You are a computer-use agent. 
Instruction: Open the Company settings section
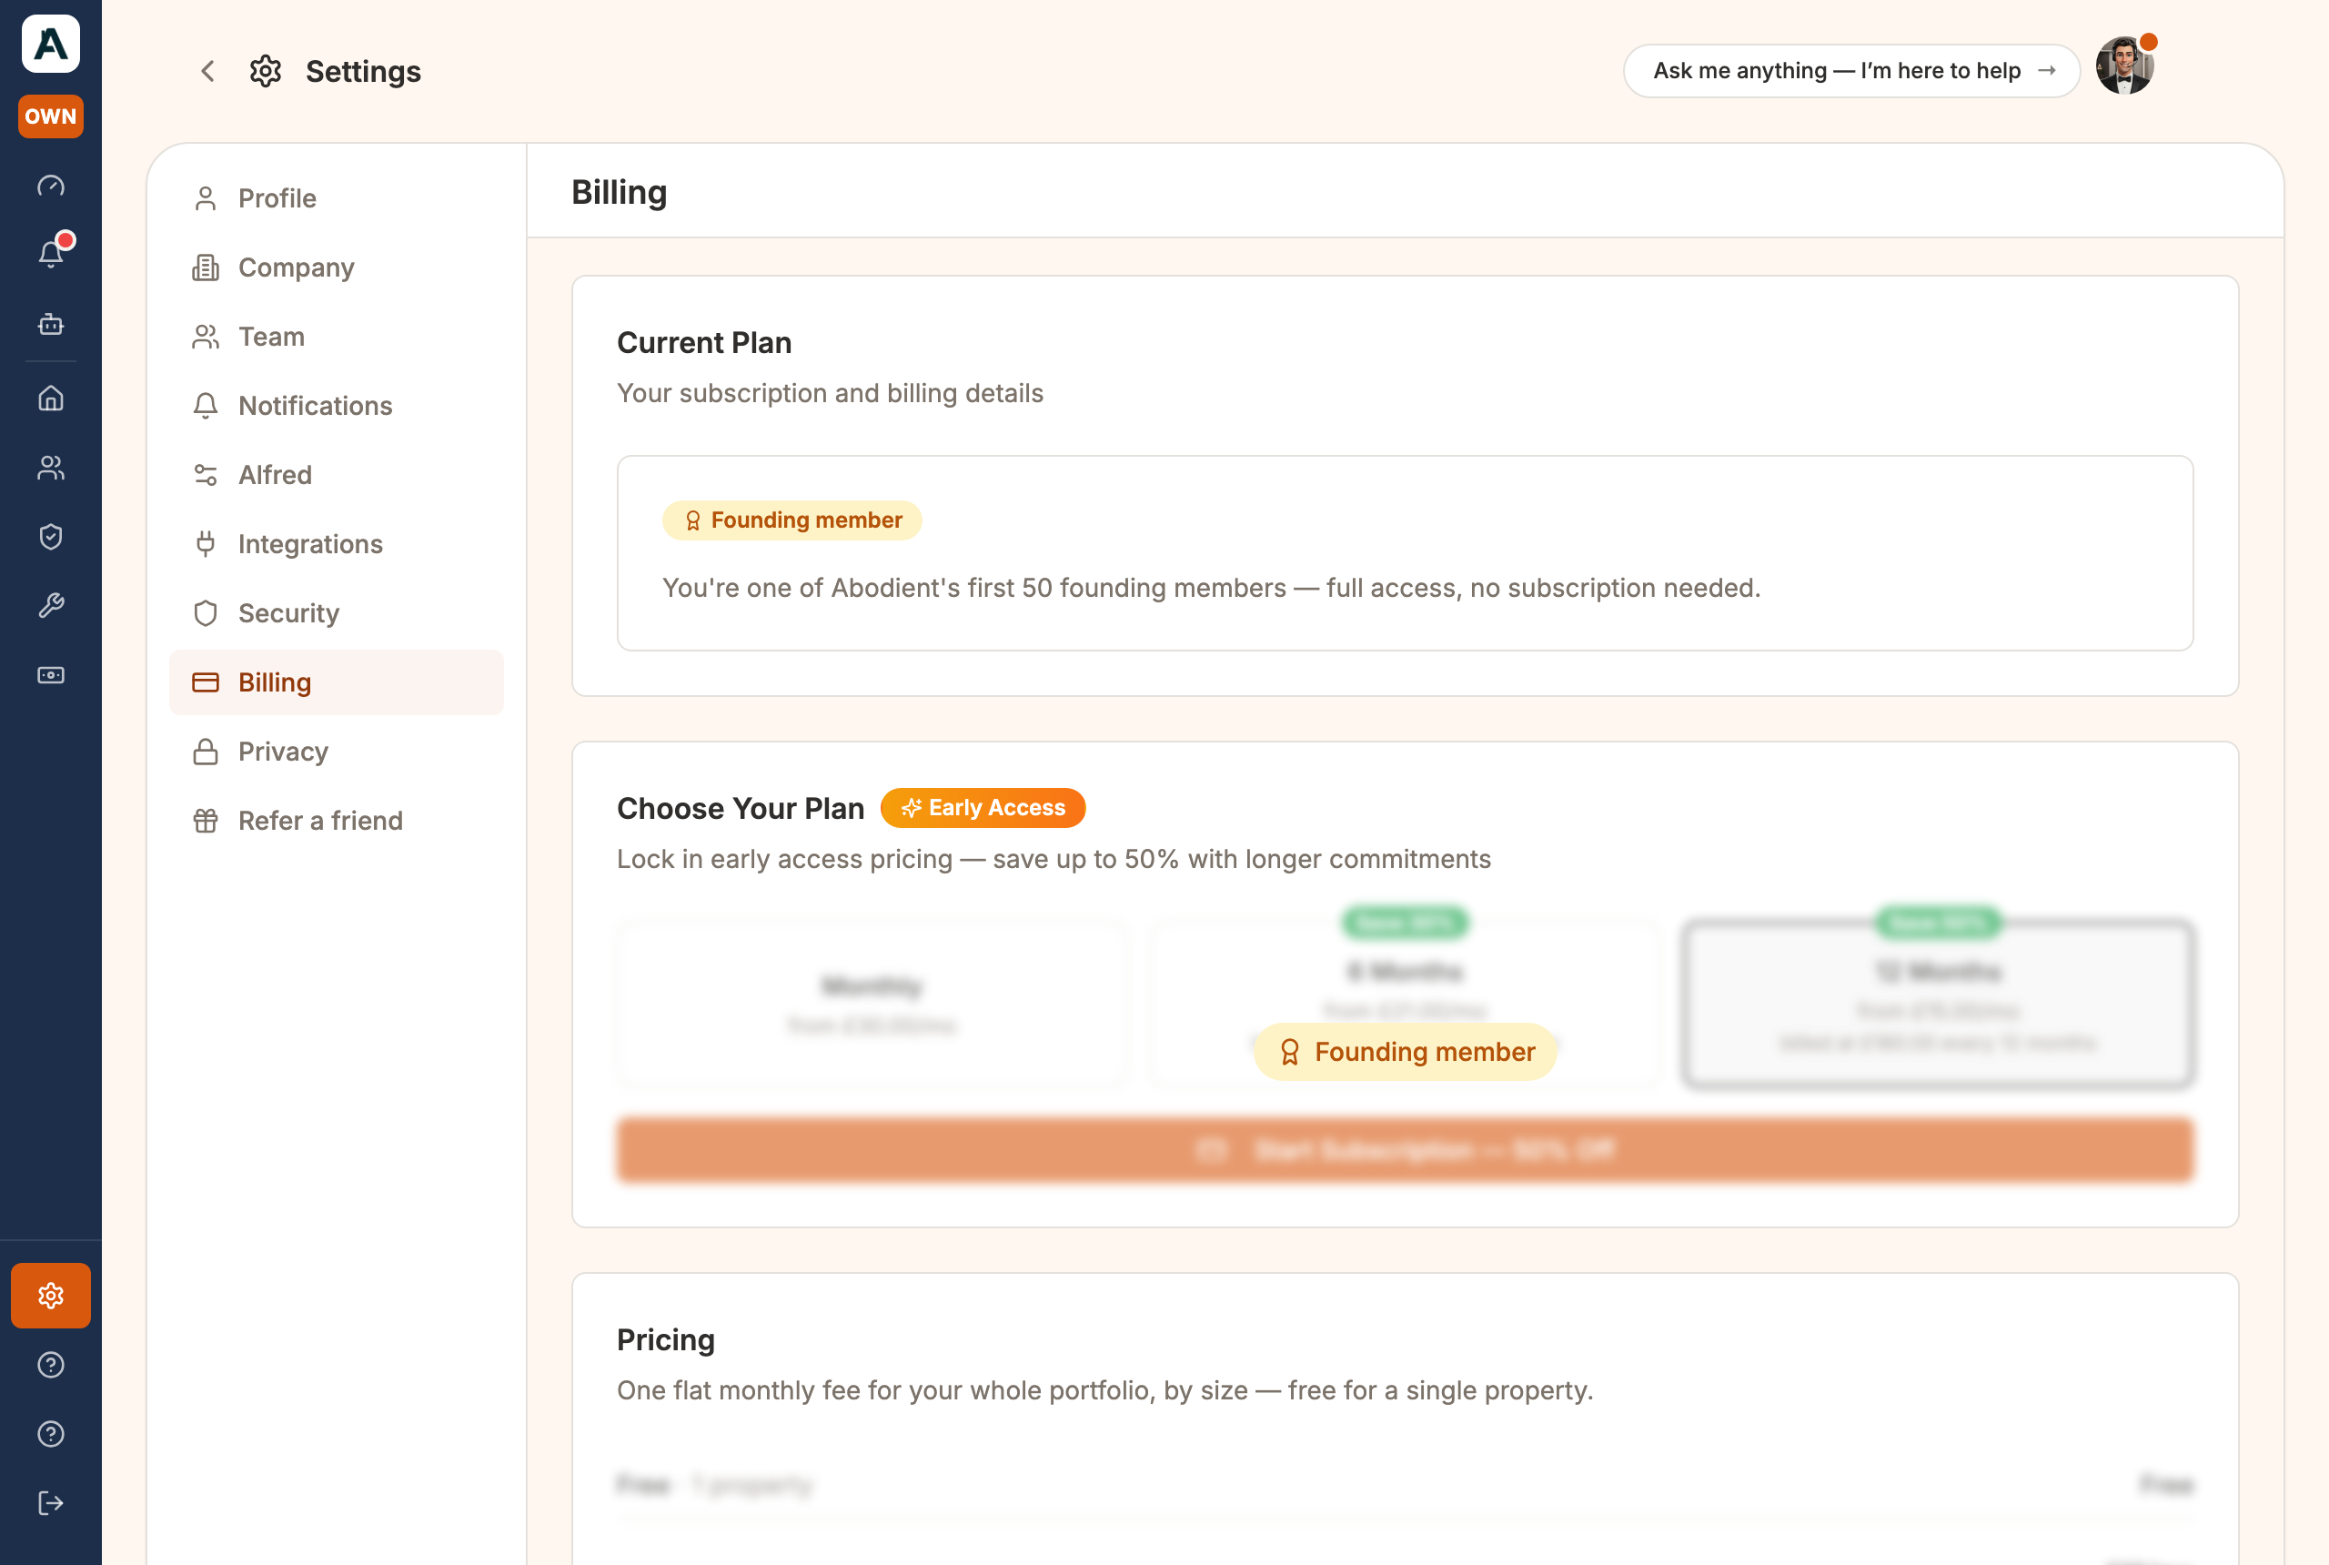[337, 268]
